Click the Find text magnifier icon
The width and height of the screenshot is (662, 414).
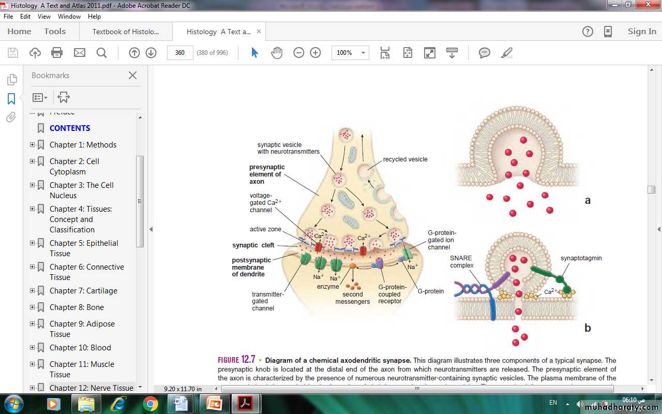tap(101, 53)
